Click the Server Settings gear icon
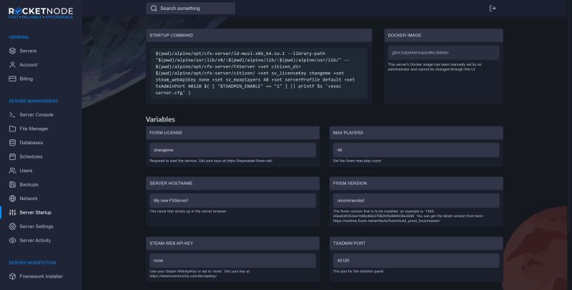572x290 pixels. [x=12, y=226]
